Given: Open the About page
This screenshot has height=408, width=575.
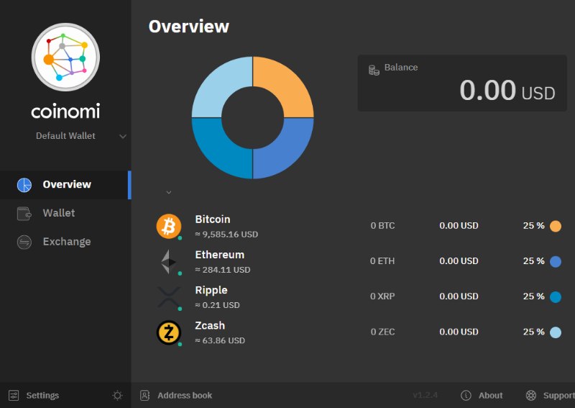Looking at the screenshot, I should pyautogui.click(x=491, y=396).
